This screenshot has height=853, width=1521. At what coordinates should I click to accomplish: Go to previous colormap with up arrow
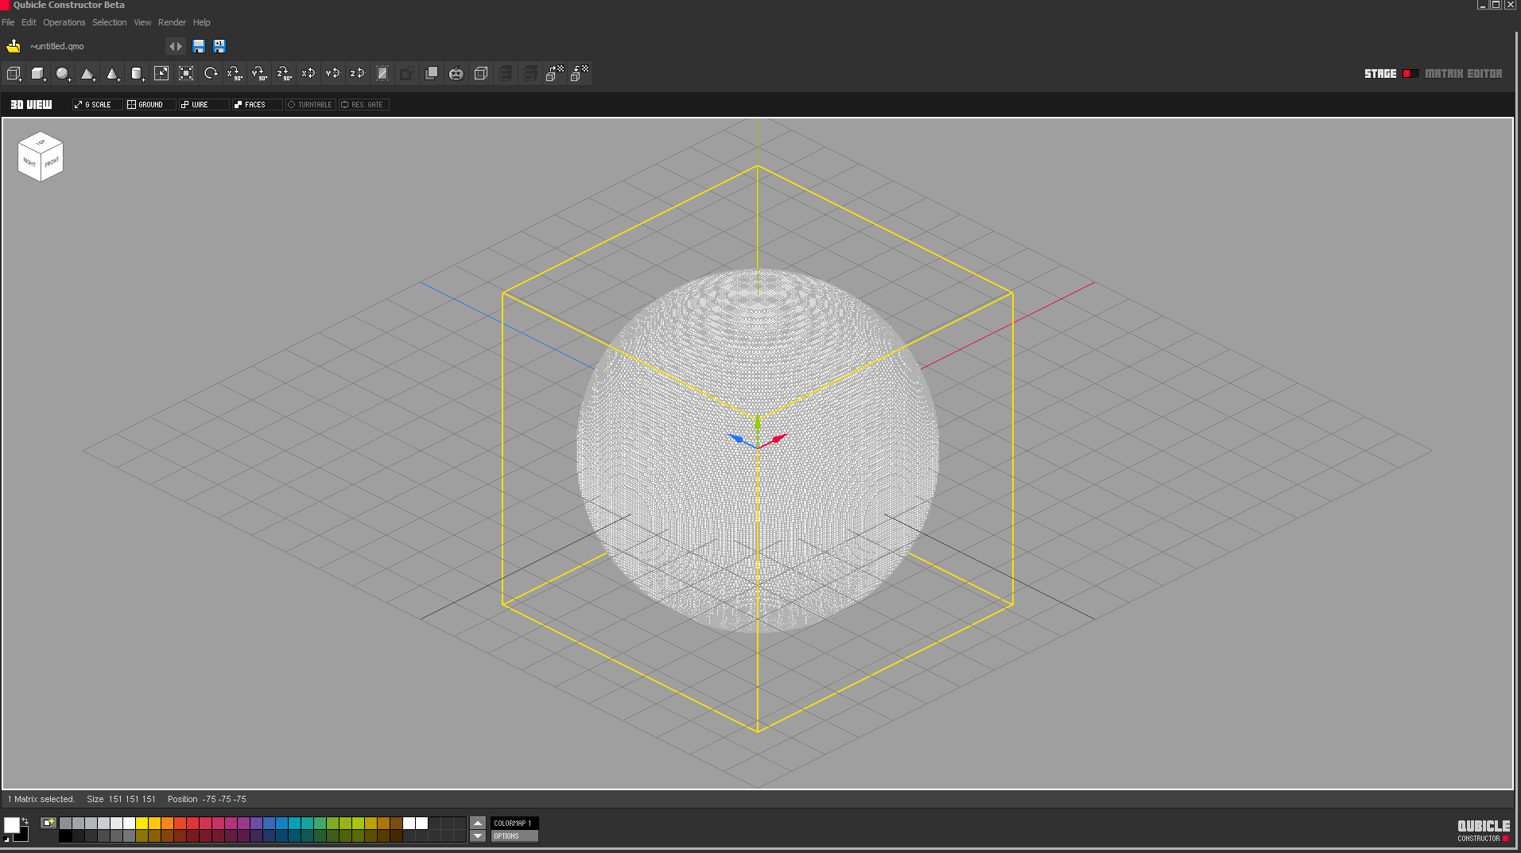pos(478,824)
